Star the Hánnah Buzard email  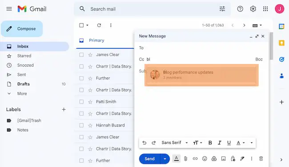point(90,125)
